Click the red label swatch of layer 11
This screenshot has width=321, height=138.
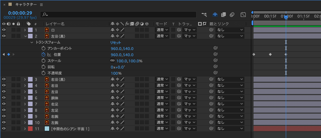point(30,129)
